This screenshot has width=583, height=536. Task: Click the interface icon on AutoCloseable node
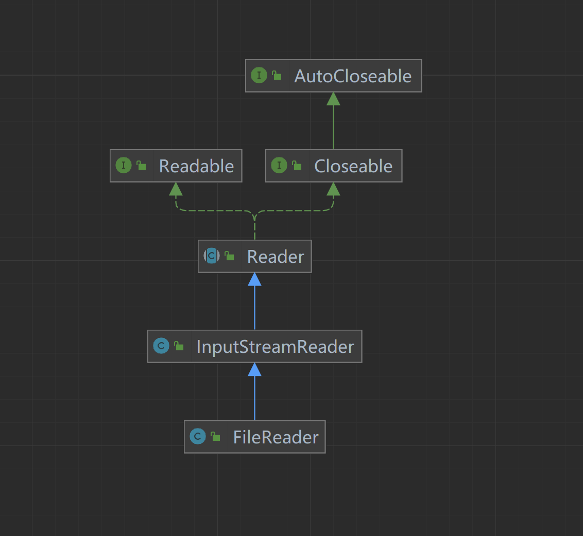coord(259,76)
